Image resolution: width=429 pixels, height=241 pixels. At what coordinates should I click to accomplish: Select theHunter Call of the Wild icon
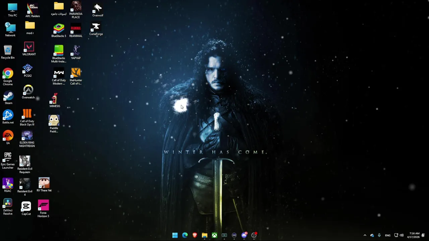[76, 77]
